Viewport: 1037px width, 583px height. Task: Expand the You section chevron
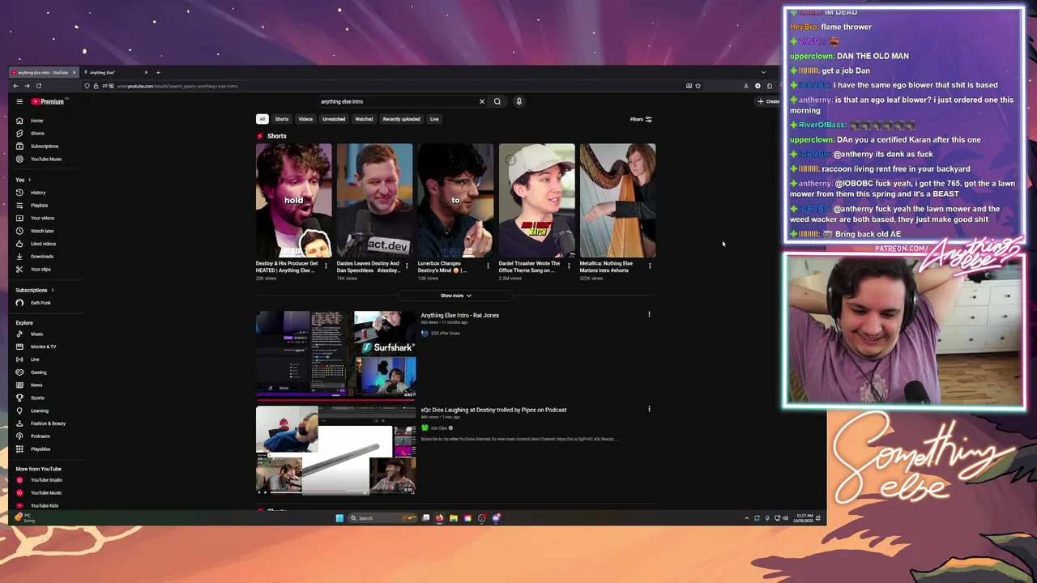click(29, 180)
